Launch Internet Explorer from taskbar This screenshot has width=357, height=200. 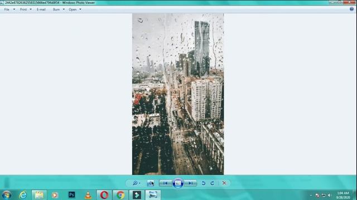[x=23, y=195]
